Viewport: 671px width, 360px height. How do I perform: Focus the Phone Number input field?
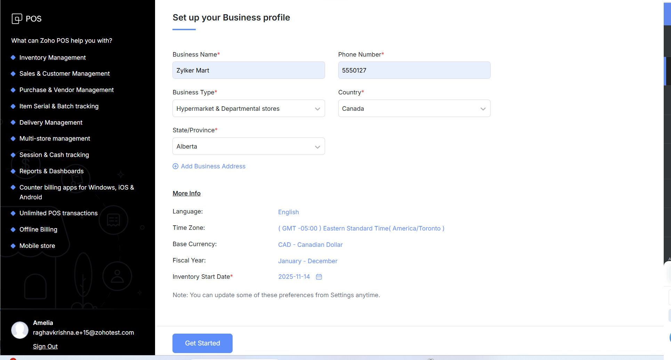tap(414, 70)
